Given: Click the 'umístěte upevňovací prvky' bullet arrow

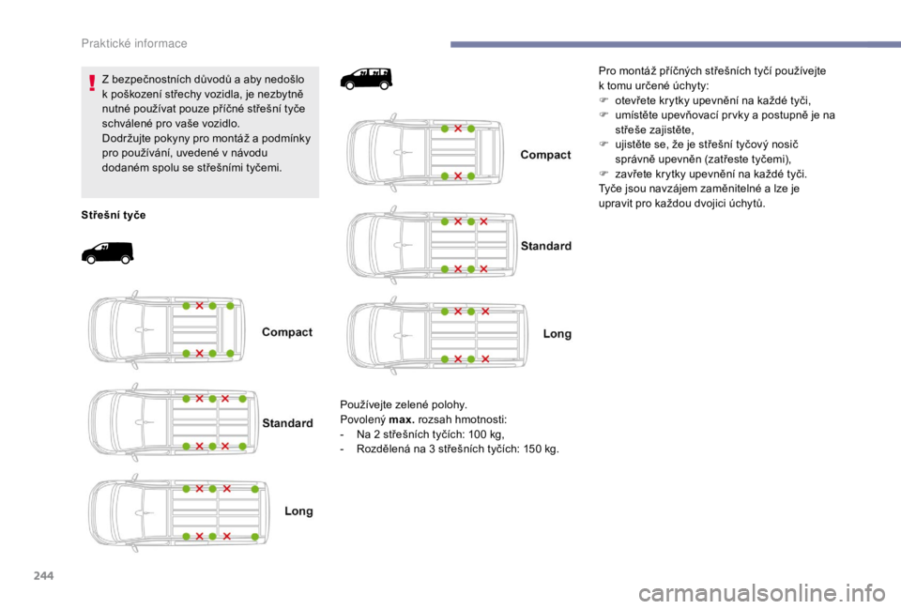Looking at the screenshot, I should click(x=603, y=114).
